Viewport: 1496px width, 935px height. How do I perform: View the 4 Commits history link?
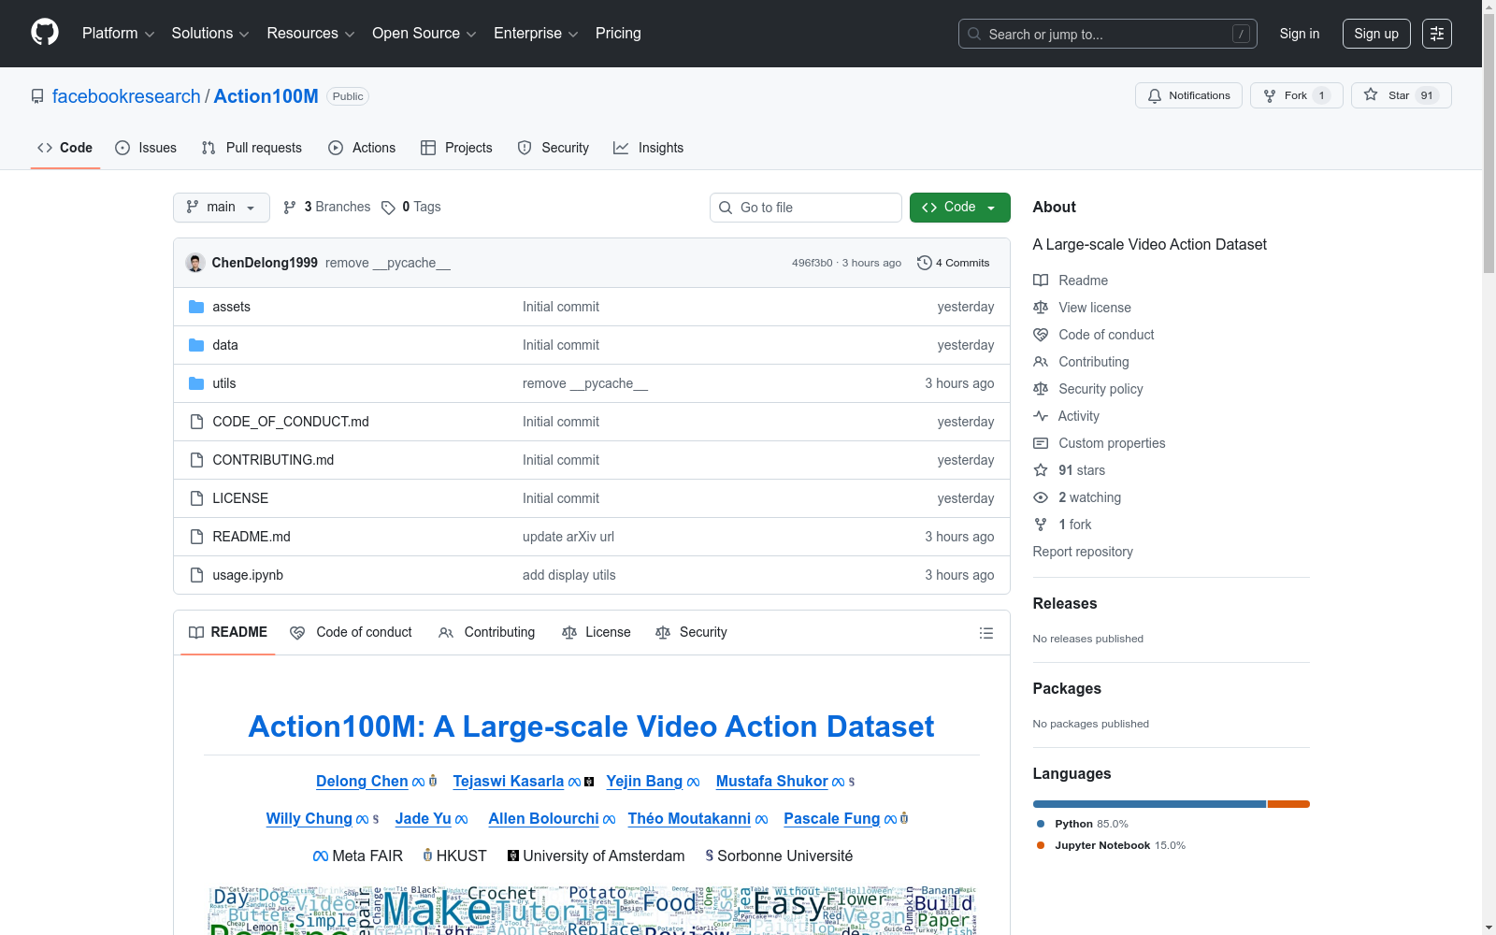954,263
